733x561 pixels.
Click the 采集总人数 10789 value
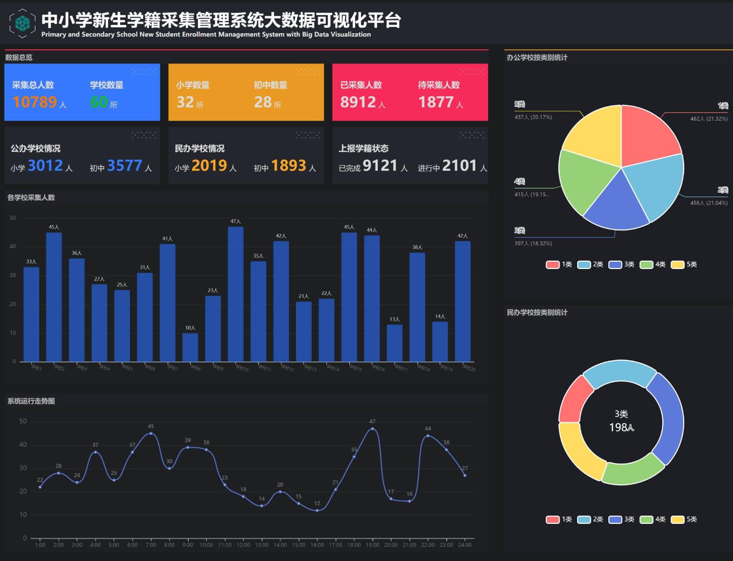(x=35, y=102)
